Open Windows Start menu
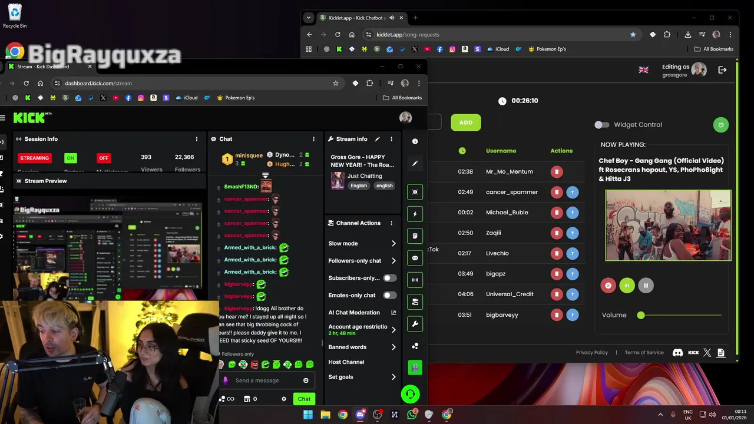The width and height of the screenshot is (754, 424). (x=307, y=415)
